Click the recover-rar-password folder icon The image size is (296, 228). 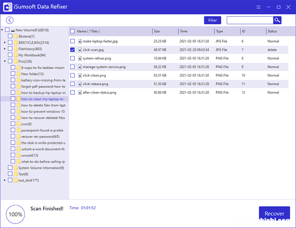pyautogui.click(x=18, y=136)
